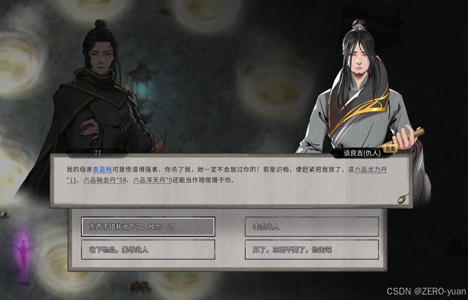Click the small brown creature near bottom center

(x=140, y=287)
